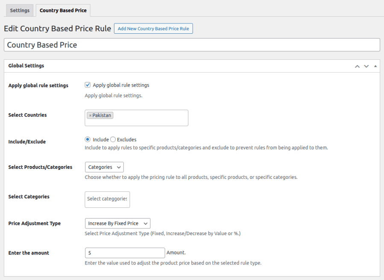Remove Pakistan tag using x icon
Screen dimensions: 384x280
point(90,116)
